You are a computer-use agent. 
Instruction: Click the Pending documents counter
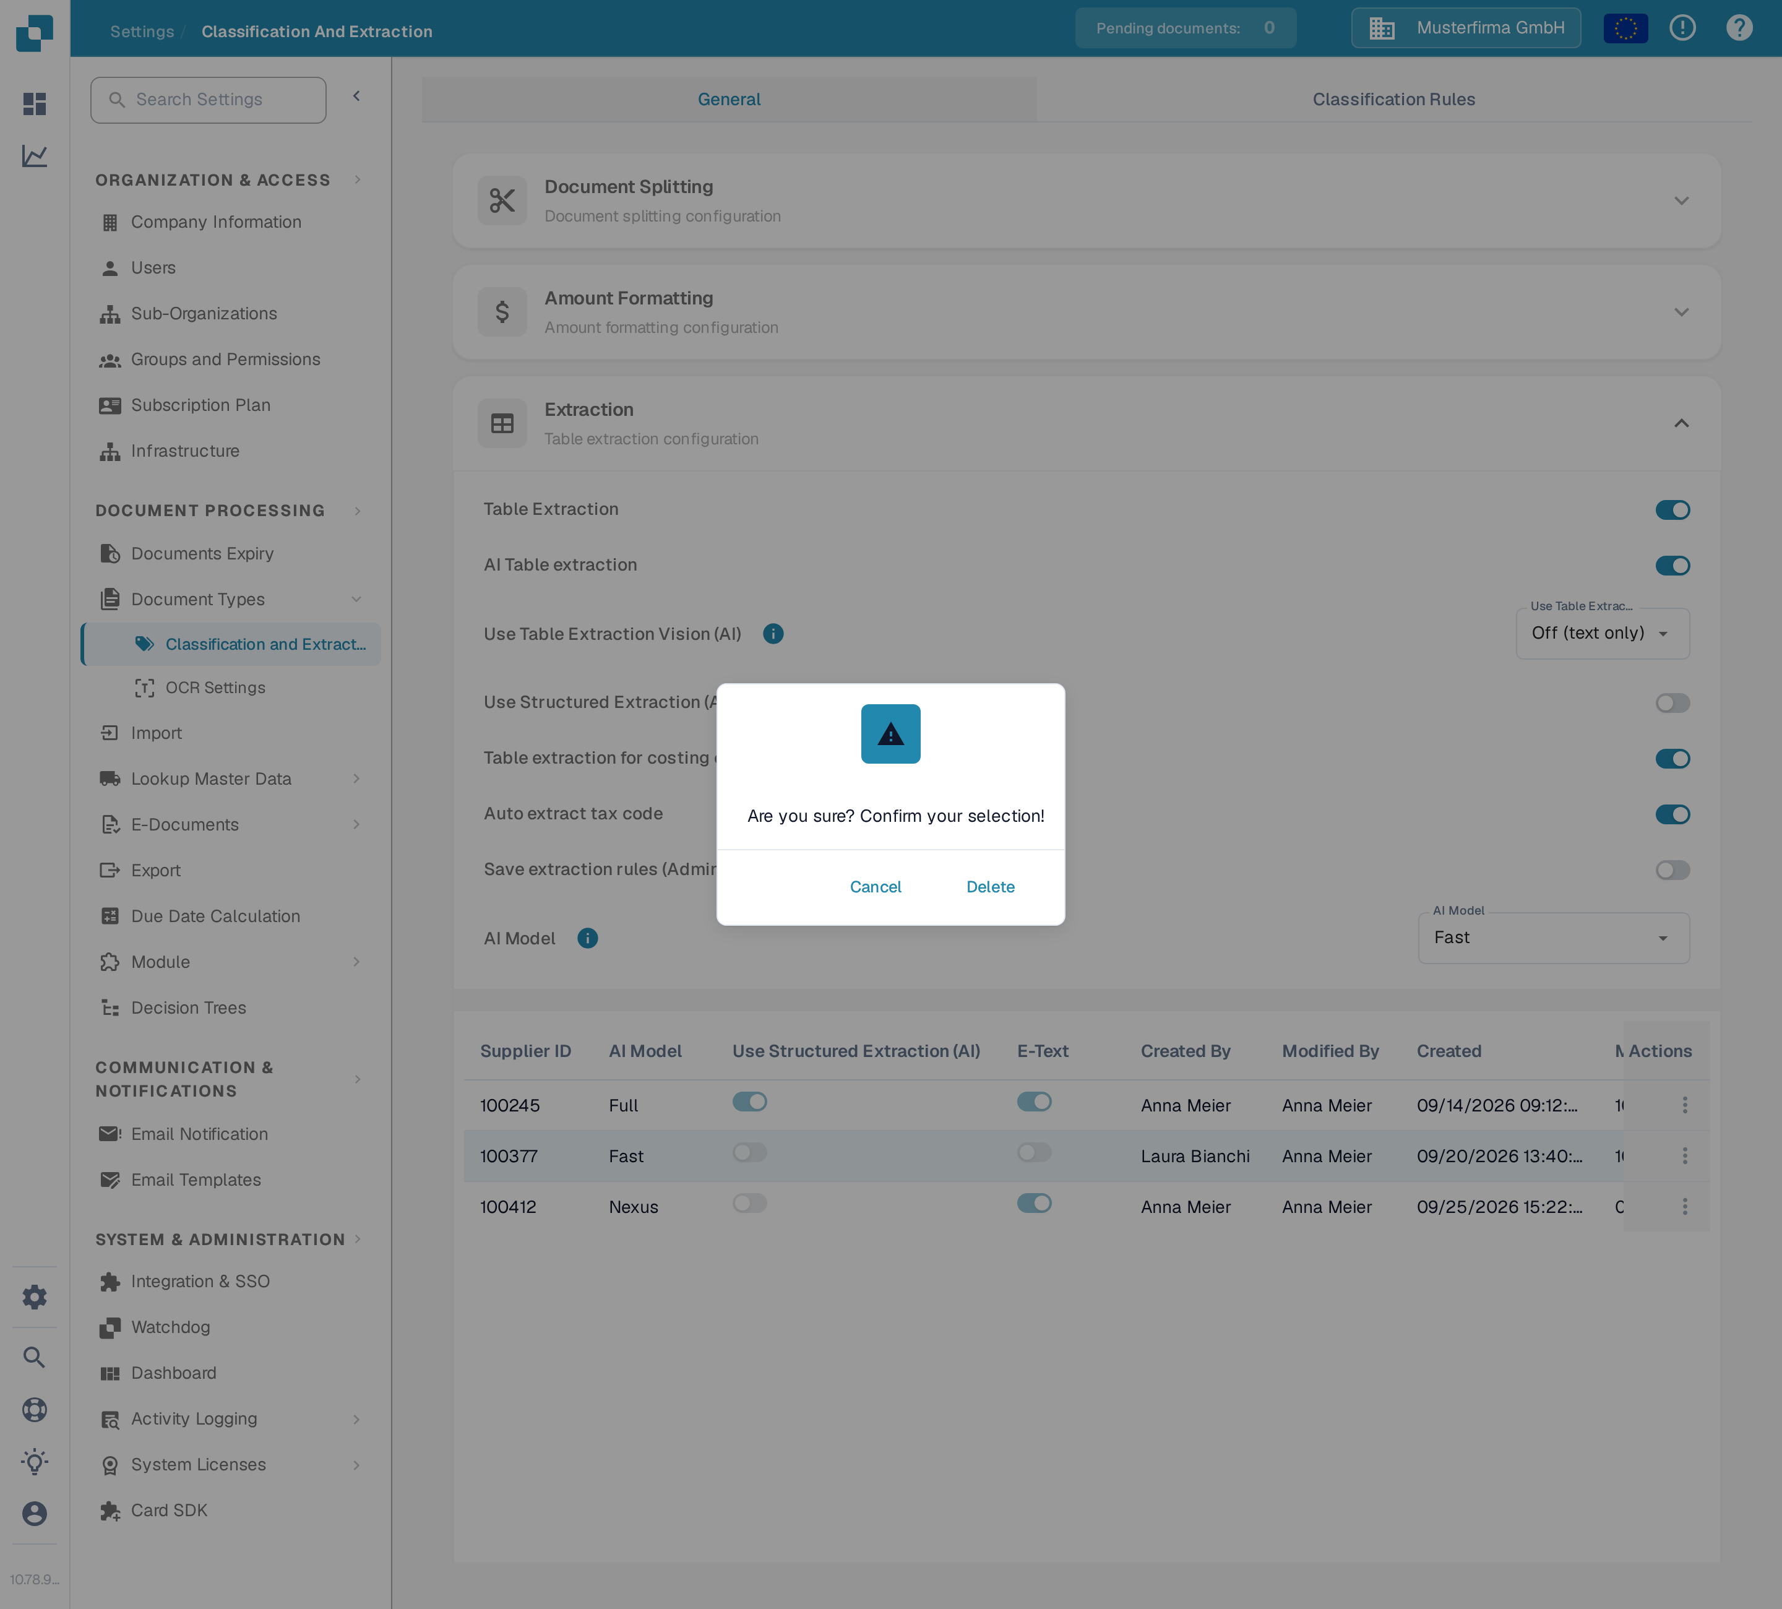[x=1186, y=28]
